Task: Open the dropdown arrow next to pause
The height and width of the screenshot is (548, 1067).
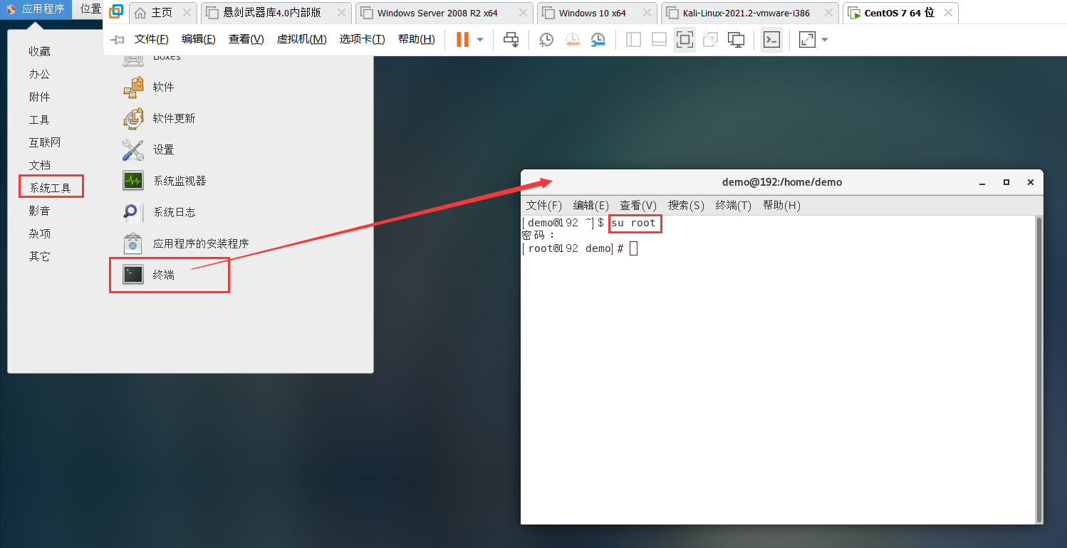Action: click(x=480, y=40)
